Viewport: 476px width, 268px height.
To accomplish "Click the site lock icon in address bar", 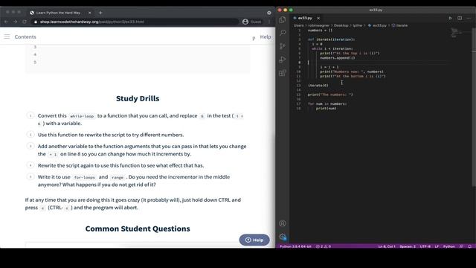I will [36, 22].
